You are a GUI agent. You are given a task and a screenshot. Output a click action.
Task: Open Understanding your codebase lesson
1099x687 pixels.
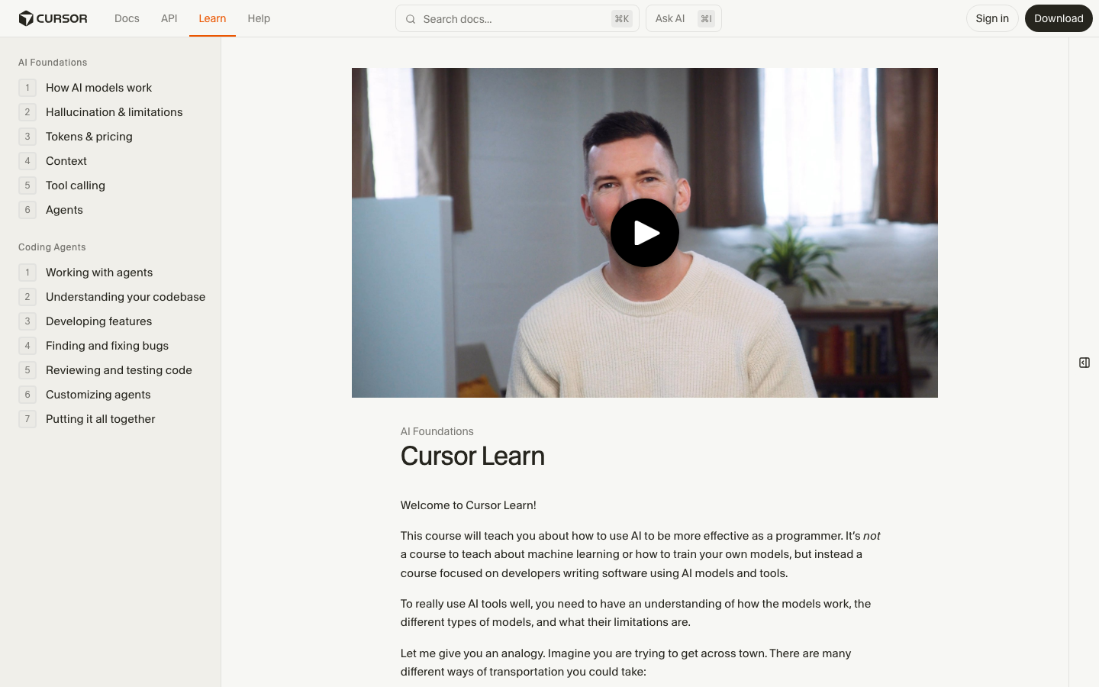pyautogui.click(x=125, y=297)
